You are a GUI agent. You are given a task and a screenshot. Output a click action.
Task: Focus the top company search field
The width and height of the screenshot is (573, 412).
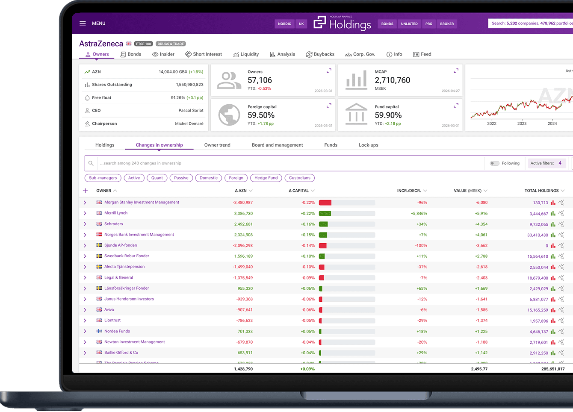point(531,24)
